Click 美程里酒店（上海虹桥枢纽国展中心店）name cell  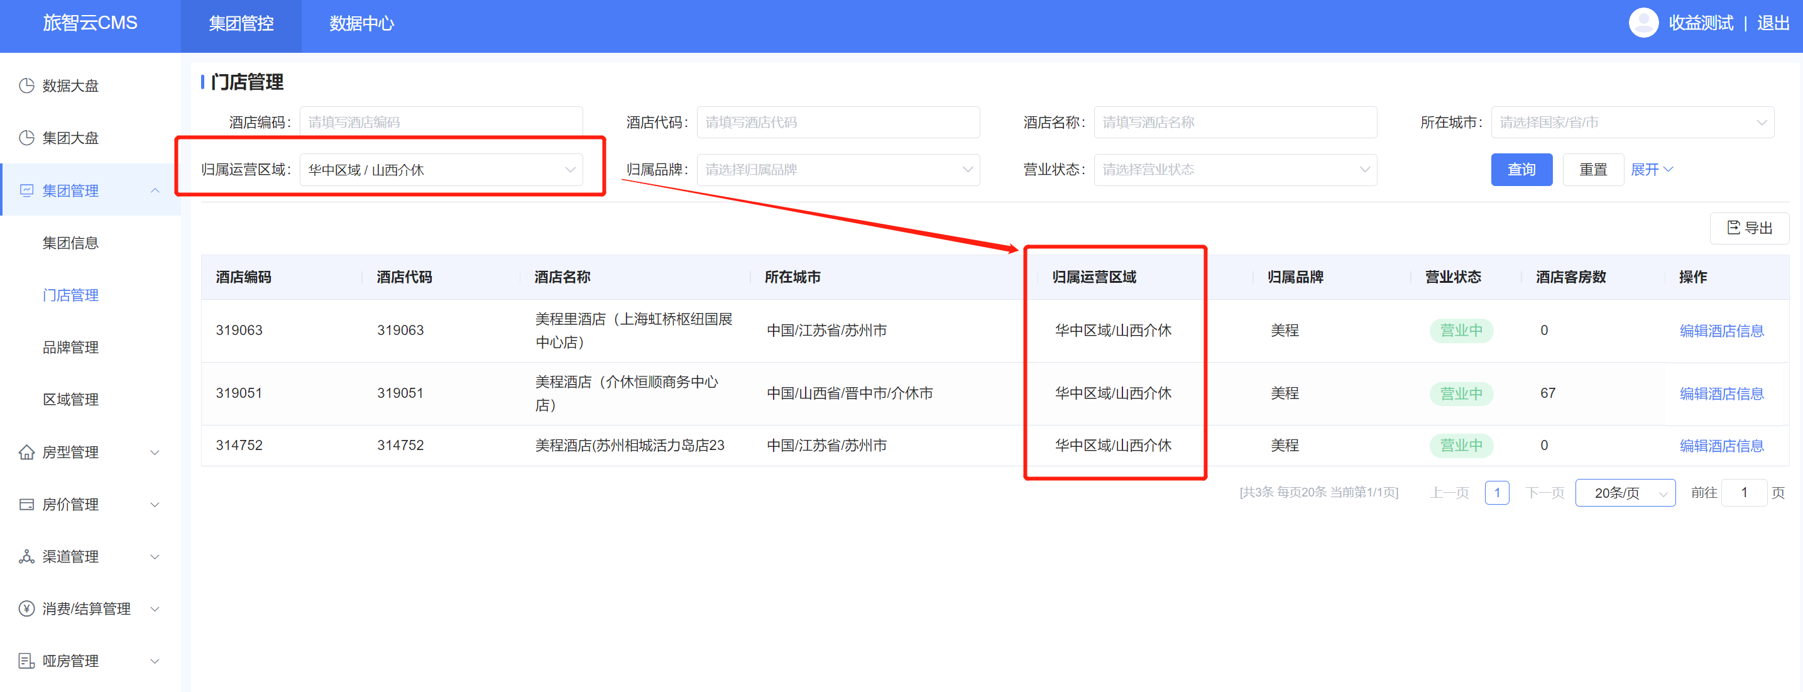633,330
